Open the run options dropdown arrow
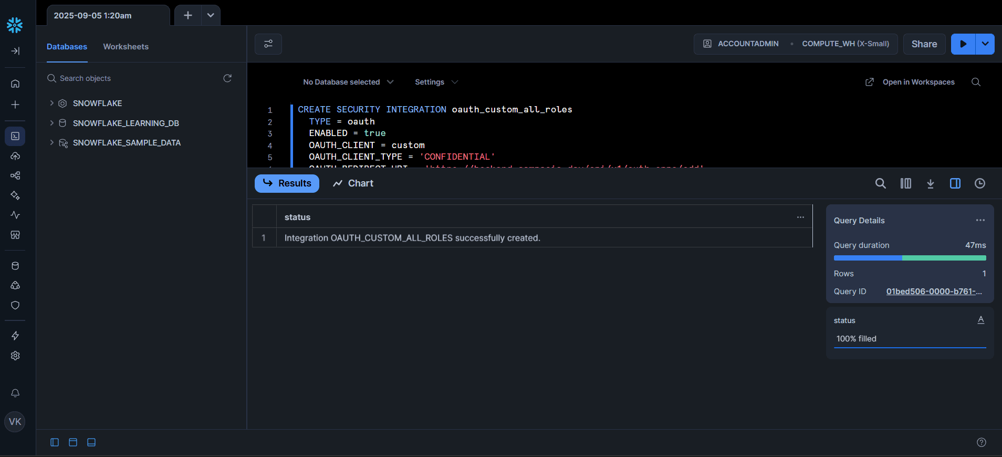The height and width of the screenshot is (457, 1002). tap(985, 44)
